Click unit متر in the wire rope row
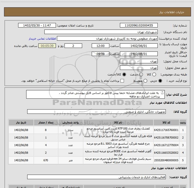This screenshot has height=188, width=194. [71, 160]
